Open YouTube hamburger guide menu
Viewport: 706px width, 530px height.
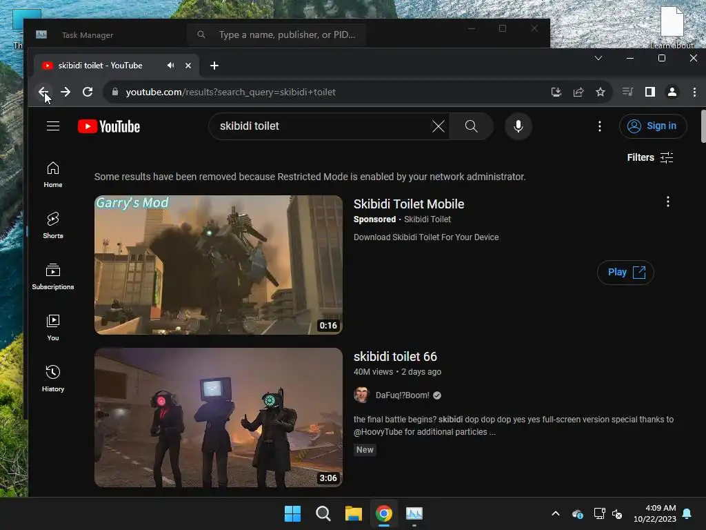53,126
